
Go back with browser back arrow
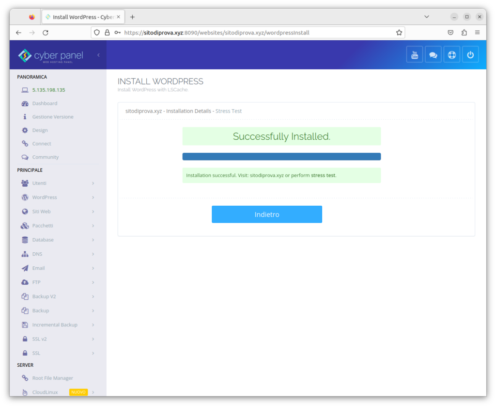click(19, 33)
